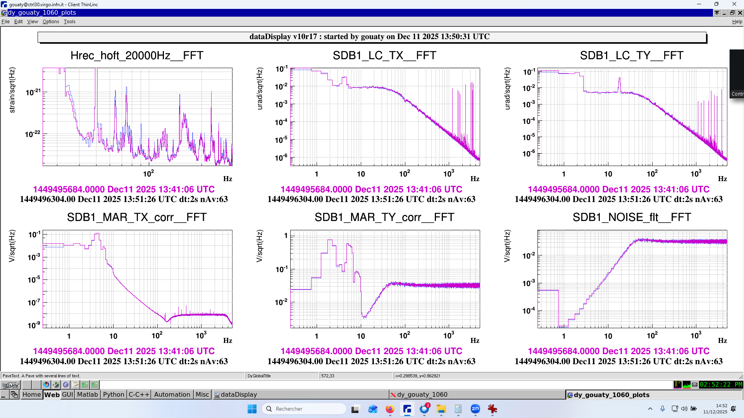Viewport: 744px width, 418px height.
Task: Open Thunderbird with notification badge
Action: (x=424, y=409)
